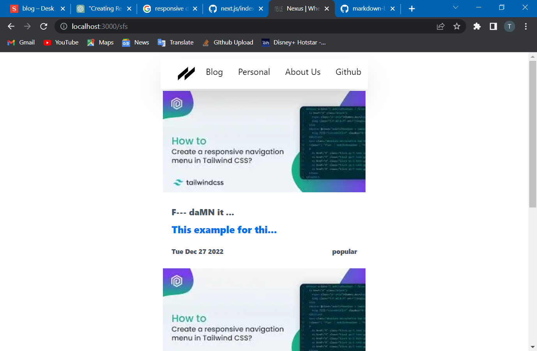Open 'This example for thi...' post title

click(x=224, y=230)
